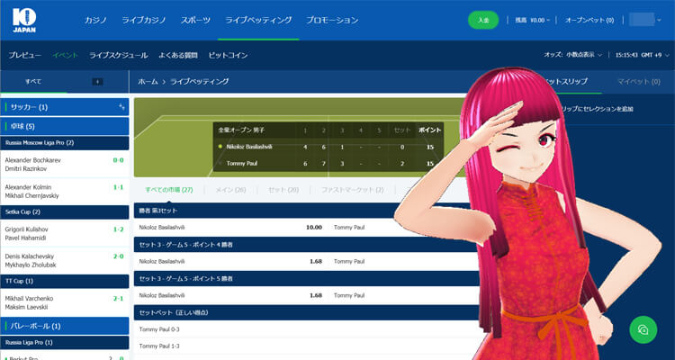Open the Kolmin vs Chernjavskiy match
This screenshot has width=675, height=360.
pos(65,191)
